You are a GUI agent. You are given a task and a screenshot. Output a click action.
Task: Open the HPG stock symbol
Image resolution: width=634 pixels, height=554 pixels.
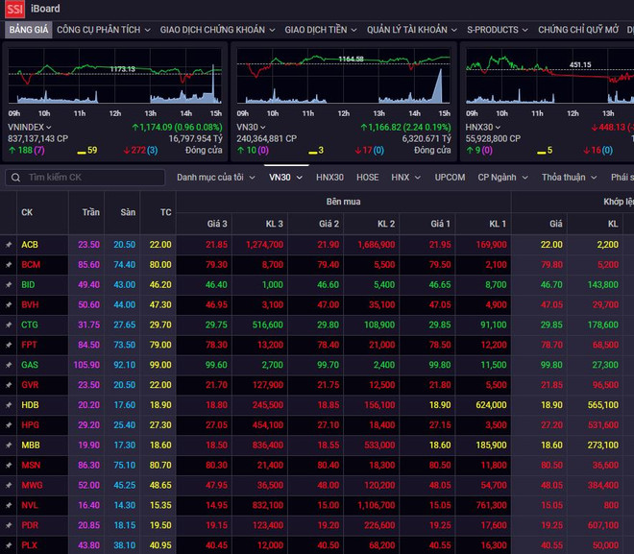click(31, 425)
